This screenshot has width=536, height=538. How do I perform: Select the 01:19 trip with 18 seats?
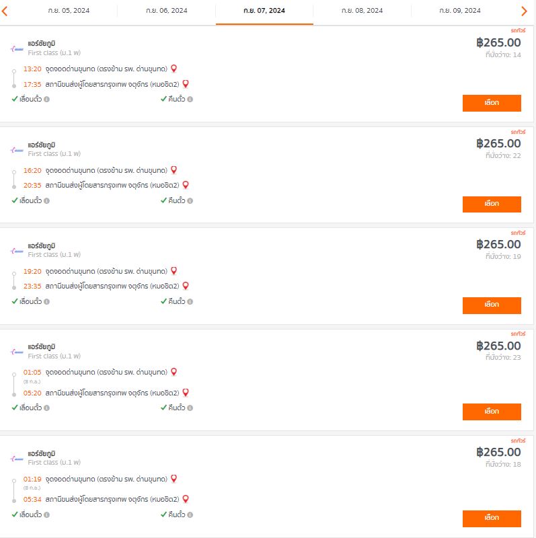(492, 518)
